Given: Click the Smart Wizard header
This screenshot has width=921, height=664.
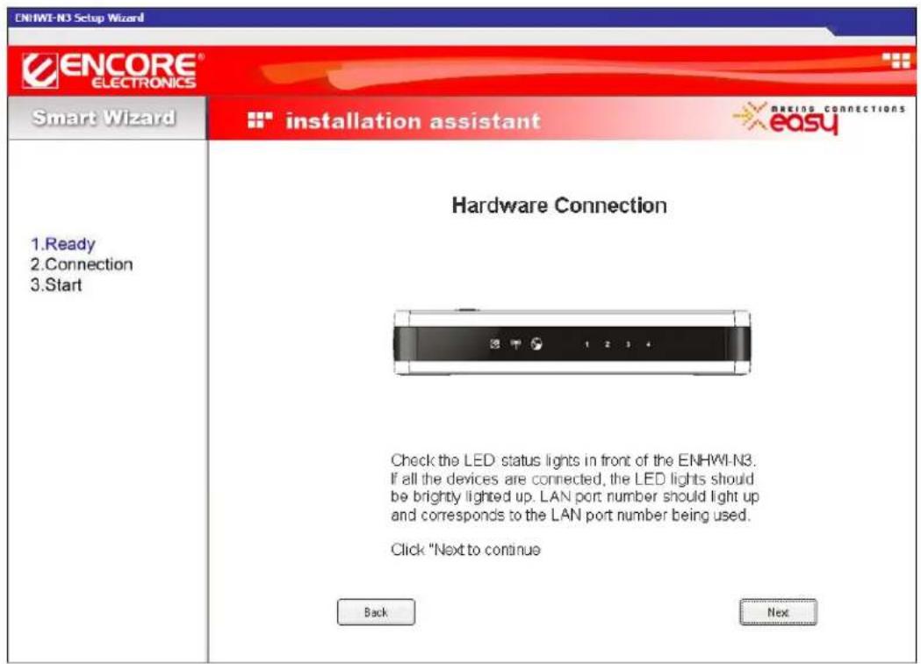Looking at the screenshot, I should pos(104,118).
